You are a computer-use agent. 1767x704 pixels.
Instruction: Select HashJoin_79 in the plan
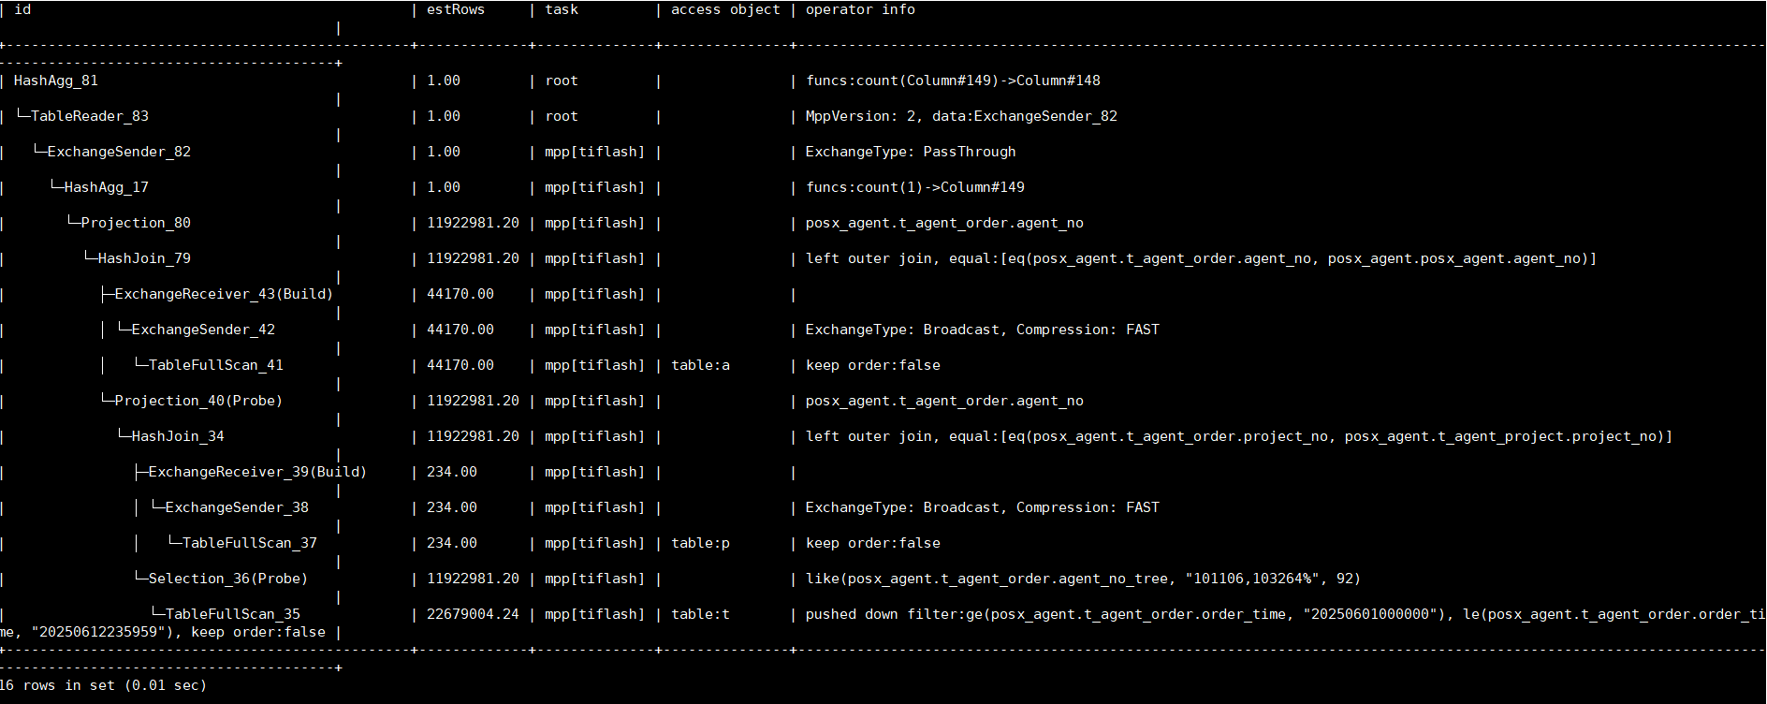coord(144,258)
